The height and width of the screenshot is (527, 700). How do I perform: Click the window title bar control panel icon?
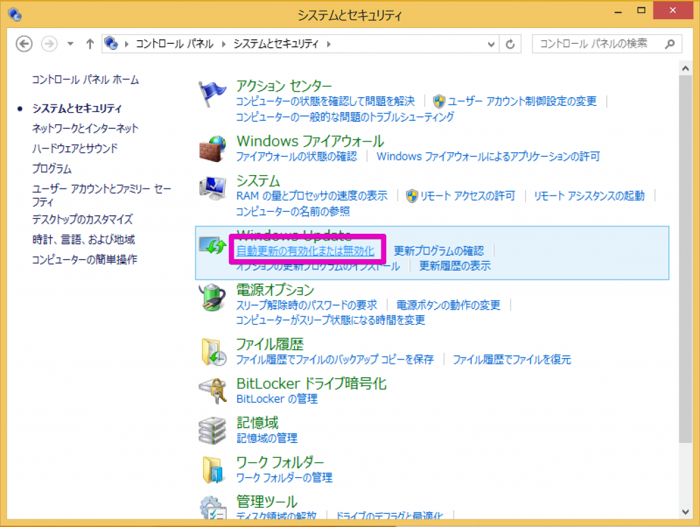[x=15, y=14]
